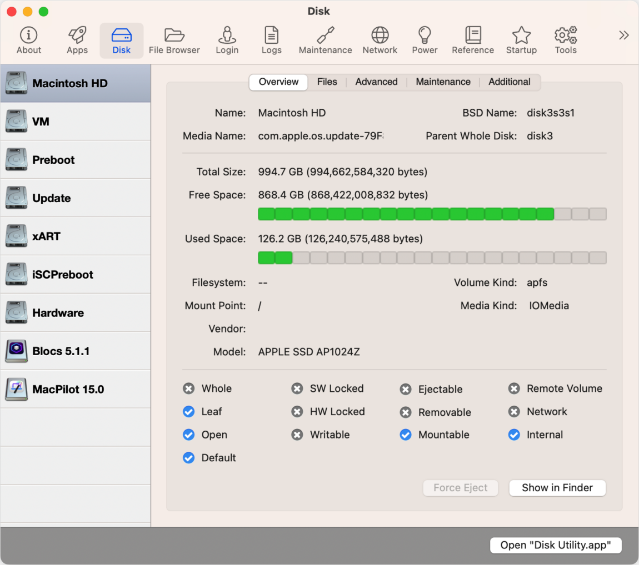Switch to the Additional tab
Viewport: 639px width, 565px height.
(510, 82)
